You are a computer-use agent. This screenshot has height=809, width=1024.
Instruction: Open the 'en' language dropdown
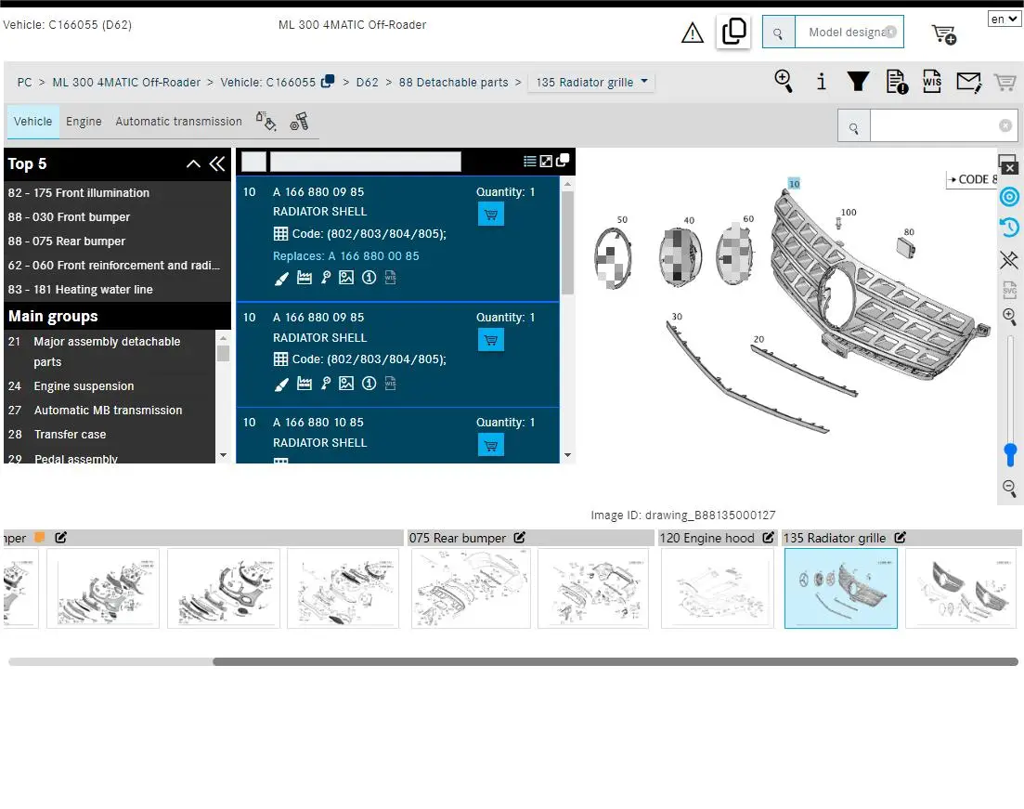1004,19
